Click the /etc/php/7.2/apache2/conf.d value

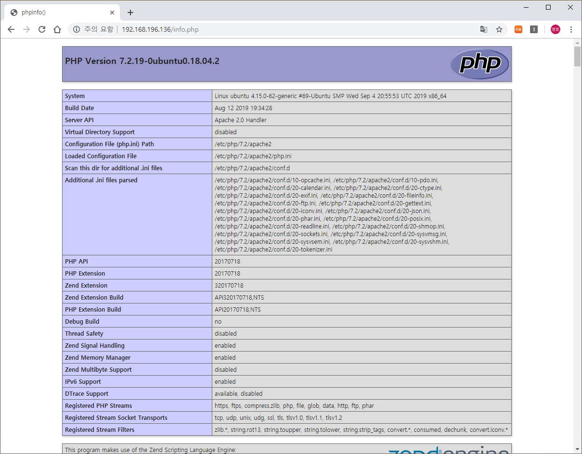pyautogui.click(x=252, y=168)
